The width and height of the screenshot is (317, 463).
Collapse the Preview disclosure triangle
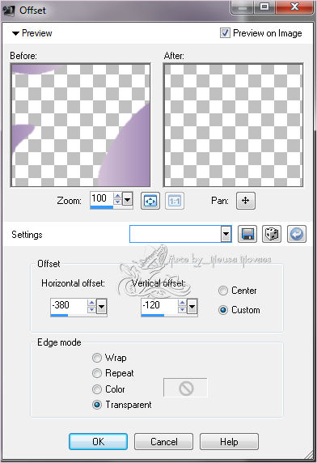click(15, 33)
